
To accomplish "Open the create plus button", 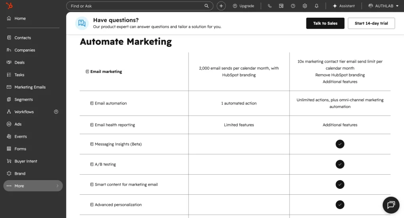I will [221, 6].
